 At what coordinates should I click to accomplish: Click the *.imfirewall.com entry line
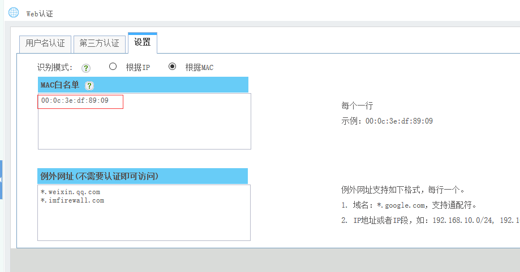tap(72, 200)
